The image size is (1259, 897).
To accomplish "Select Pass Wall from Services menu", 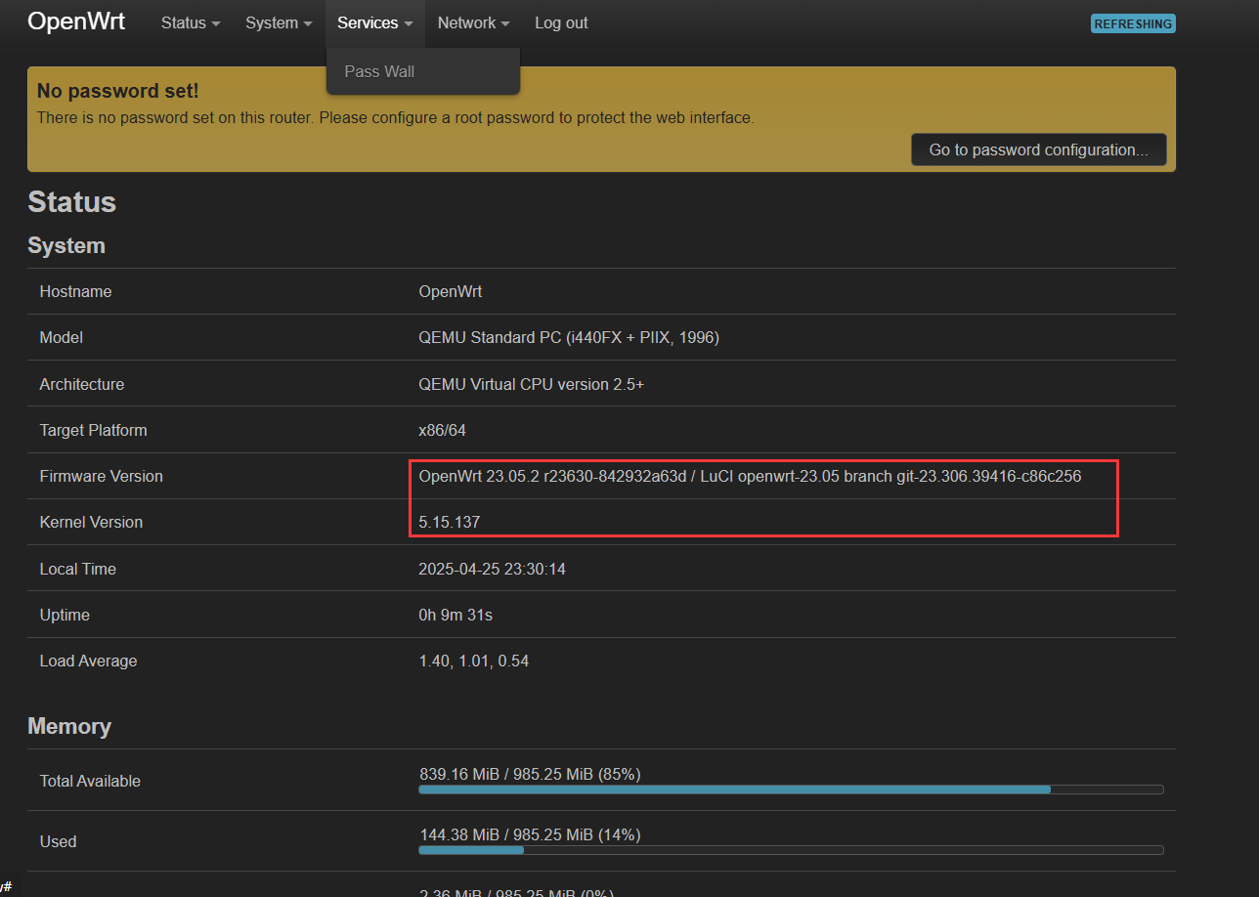I will [379, 71].
